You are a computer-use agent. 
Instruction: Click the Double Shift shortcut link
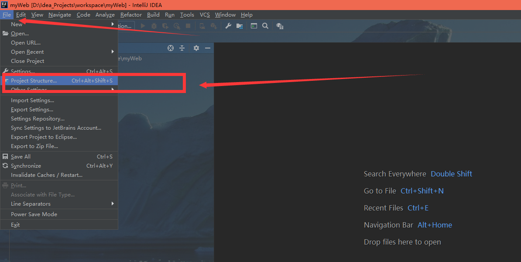coord(451,174)
